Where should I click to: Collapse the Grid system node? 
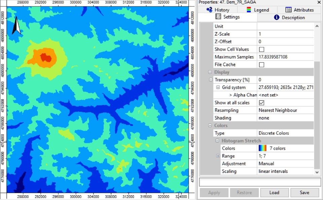tap(218, 87)
